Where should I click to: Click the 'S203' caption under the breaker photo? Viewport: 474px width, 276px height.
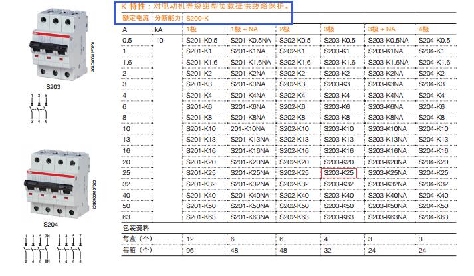pyautogui.click(x=53, y=87)
